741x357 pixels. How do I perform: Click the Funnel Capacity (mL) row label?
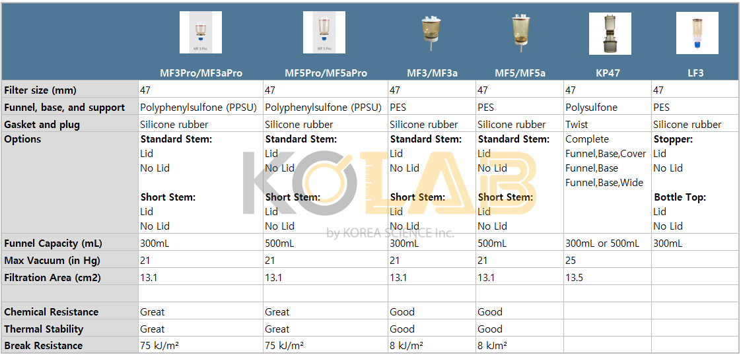click(x=53, y=243)
